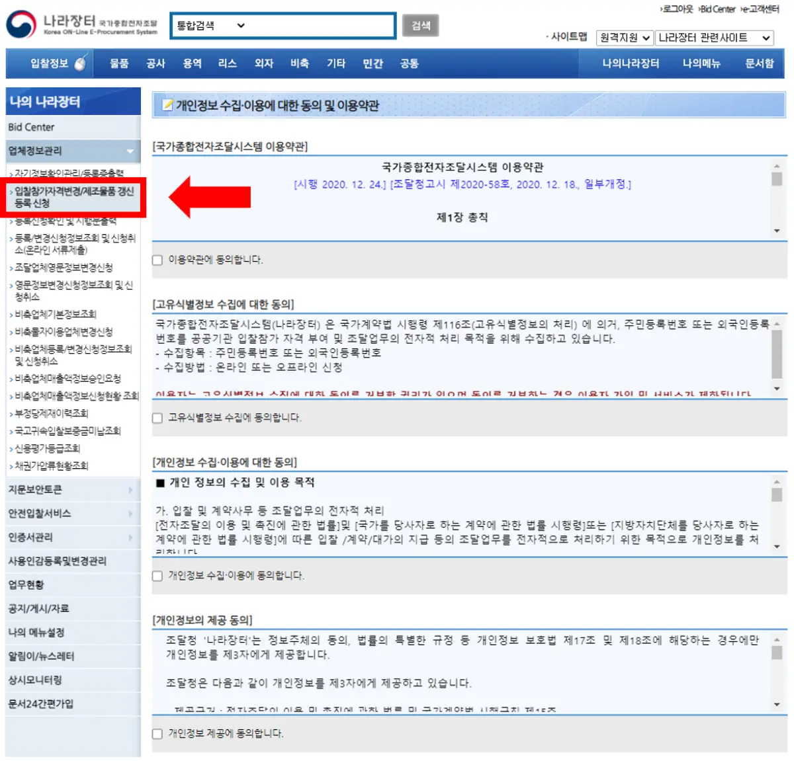Select 채권가압류현황조회

(x=50, y=465)
